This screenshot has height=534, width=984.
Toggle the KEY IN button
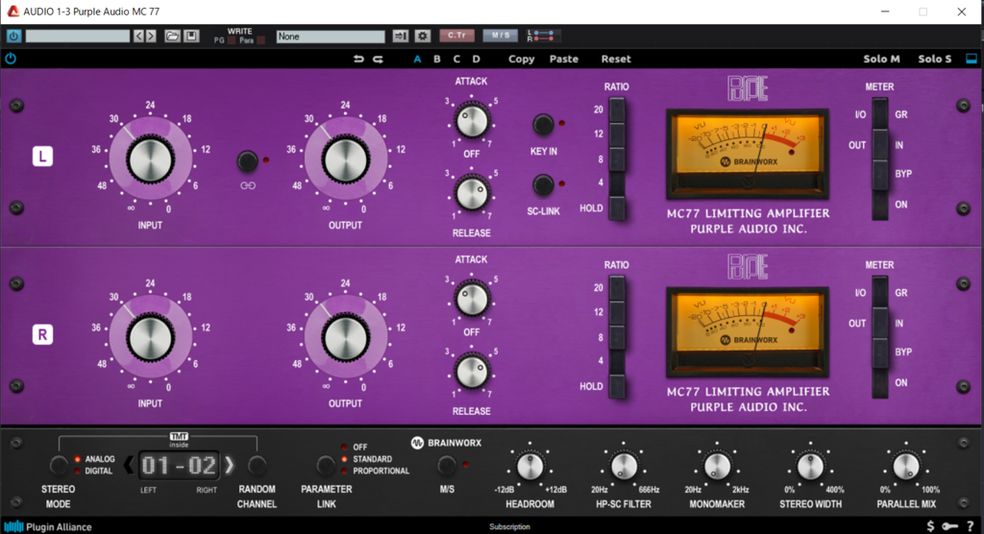click(543, 124)
